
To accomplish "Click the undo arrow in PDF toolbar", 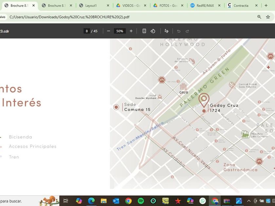I will coord(179,31).
